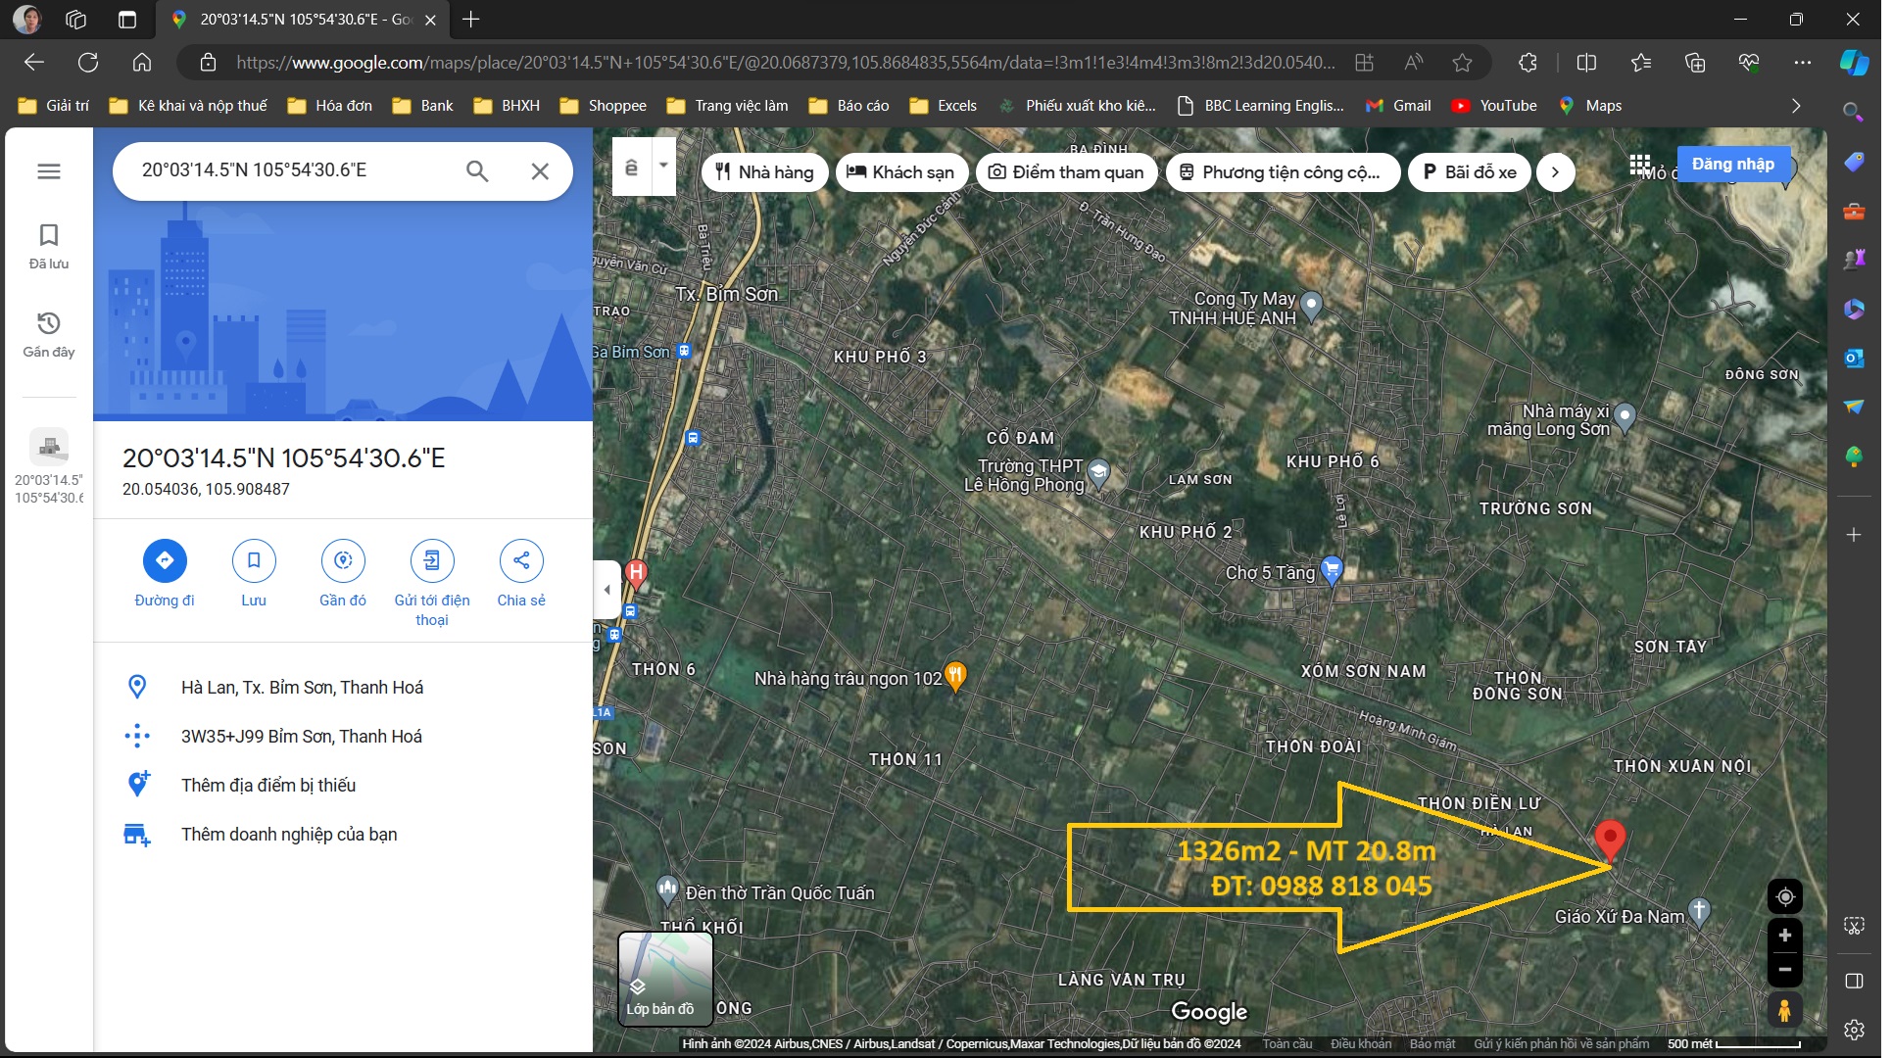Expand more category chips arrow
The height and width of the screenshot is (1058, 1892).
point(1555,172)
